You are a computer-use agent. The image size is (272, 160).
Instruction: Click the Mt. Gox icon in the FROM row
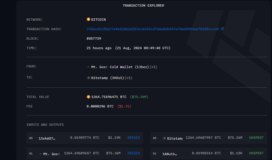click(88, 67)
